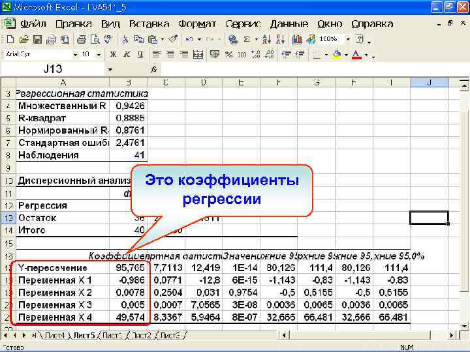Open the AutoSum functions arrow
Image resolution: width=470 pixels, height=352 pixels.
tap(257, 39)
